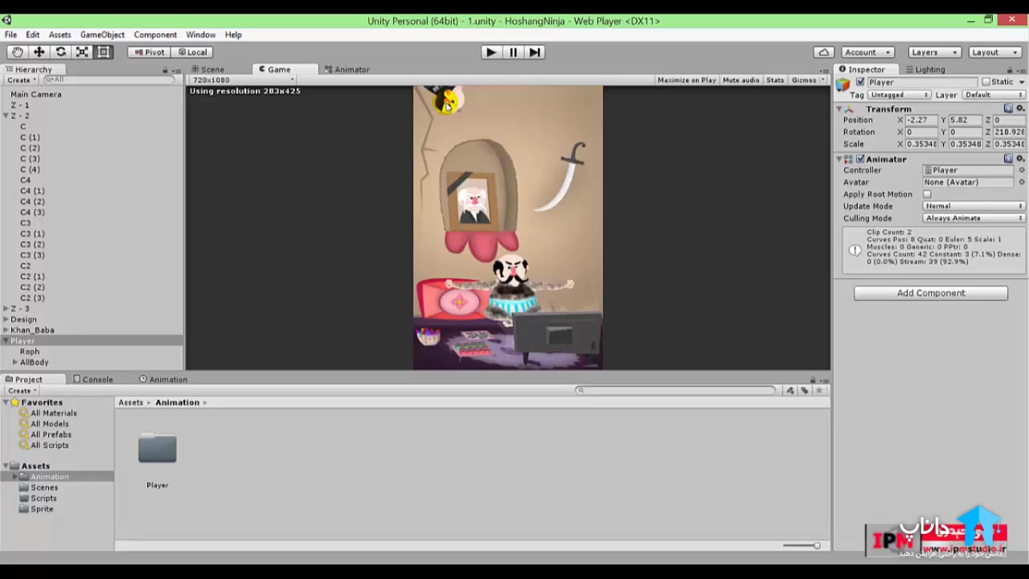The image size is (1029, 579).
Task: Enable Apply Root Motion checkbox
Action: coord(927,195)
